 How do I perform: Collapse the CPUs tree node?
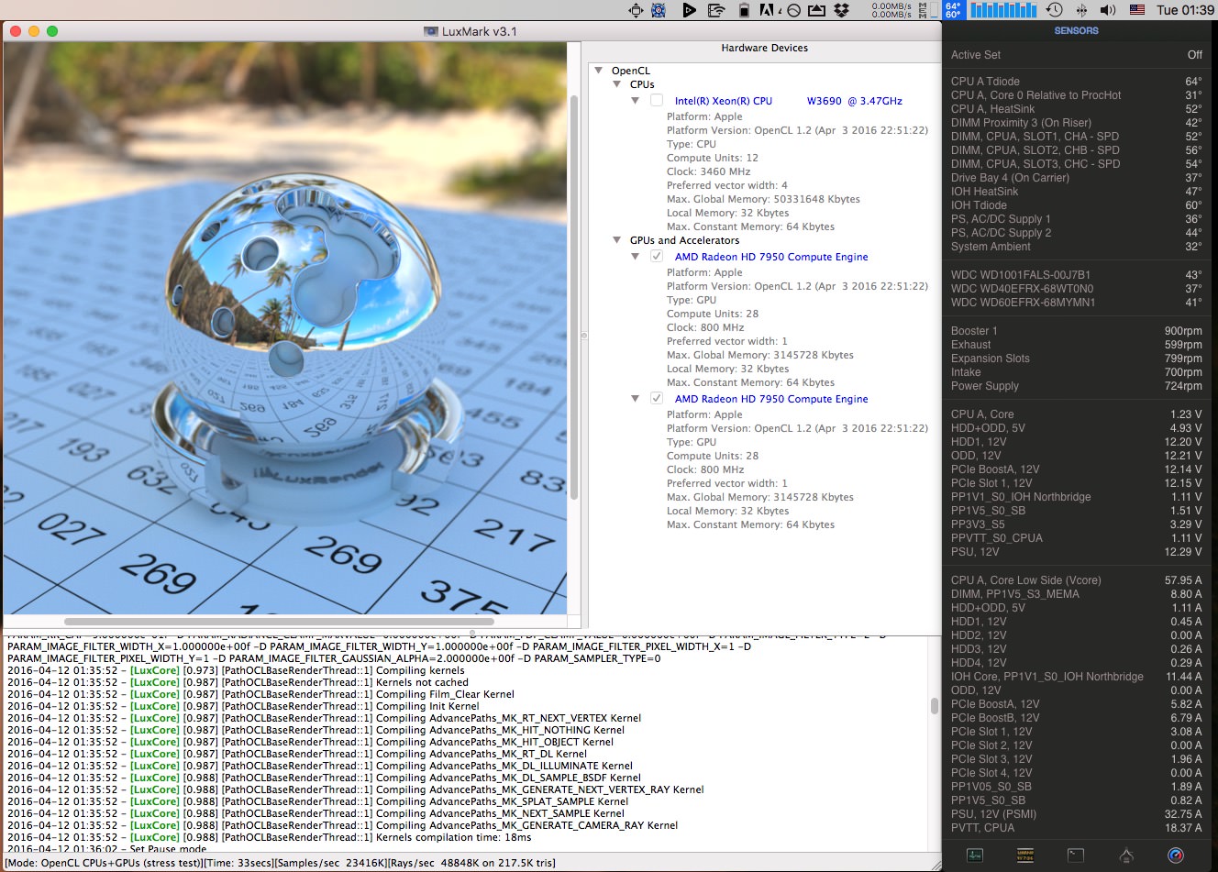[x=617, y=84]
